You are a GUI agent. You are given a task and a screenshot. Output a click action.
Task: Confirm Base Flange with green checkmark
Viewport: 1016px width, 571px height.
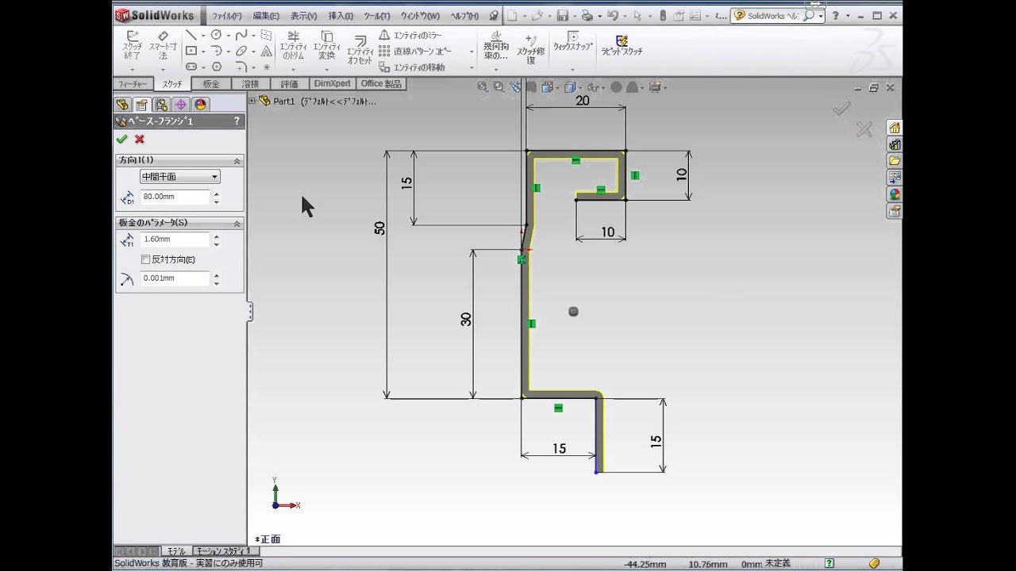(x=121, y=139)
